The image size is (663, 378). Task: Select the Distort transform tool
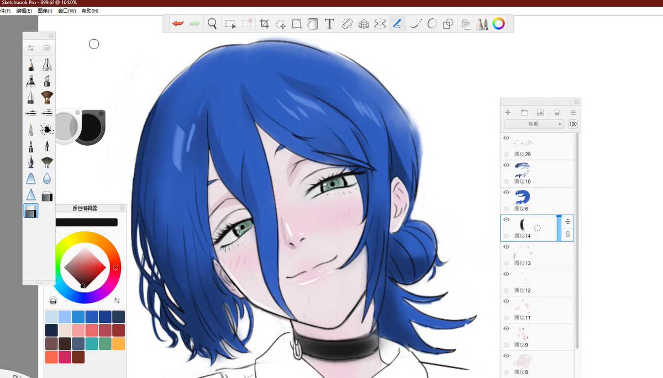pos(297,24)
